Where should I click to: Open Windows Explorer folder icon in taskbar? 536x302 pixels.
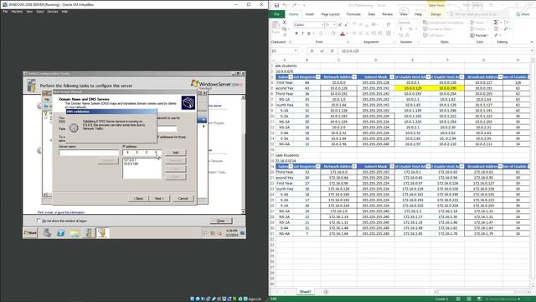pos(75,233)
